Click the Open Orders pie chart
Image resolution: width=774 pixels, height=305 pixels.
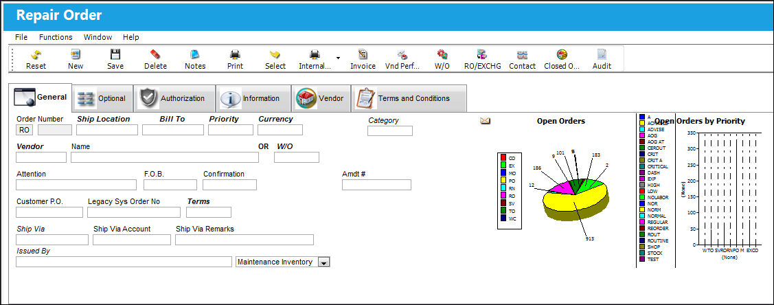(576, 199)
